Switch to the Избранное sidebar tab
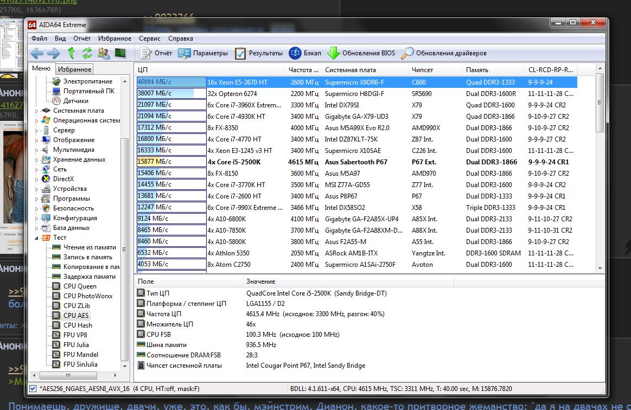This screenshot has height=410, width=631. (74, 69)
